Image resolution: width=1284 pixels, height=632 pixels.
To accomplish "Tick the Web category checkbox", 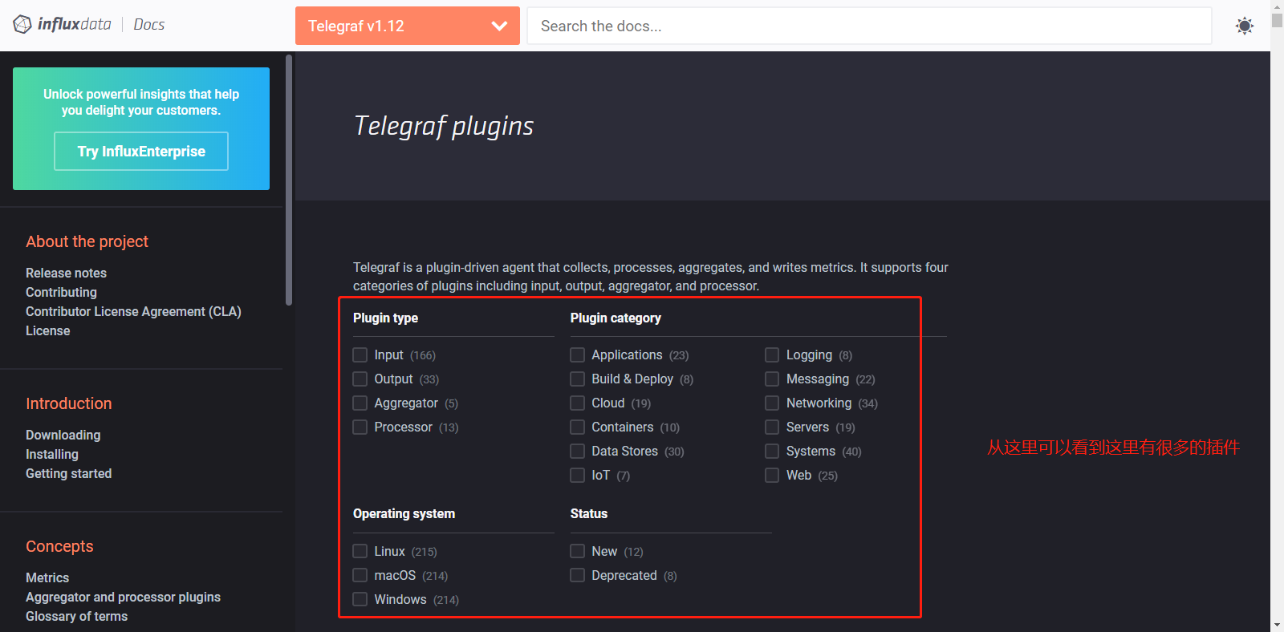I will [772, 475].
